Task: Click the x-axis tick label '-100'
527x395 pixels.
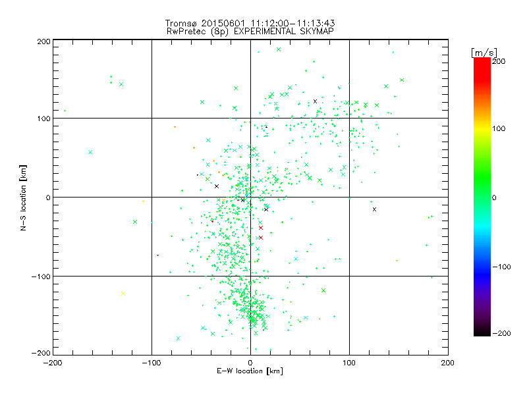Action: [152, 363]
